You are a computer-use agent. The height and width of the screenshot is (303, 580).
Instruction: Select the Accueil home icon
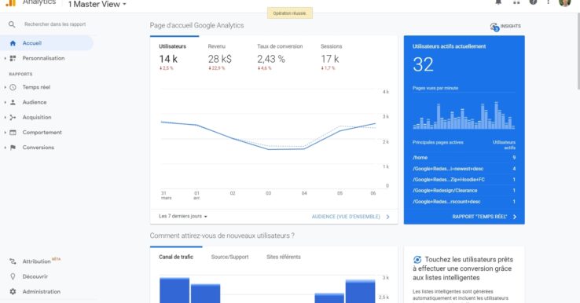pos(13,43)
